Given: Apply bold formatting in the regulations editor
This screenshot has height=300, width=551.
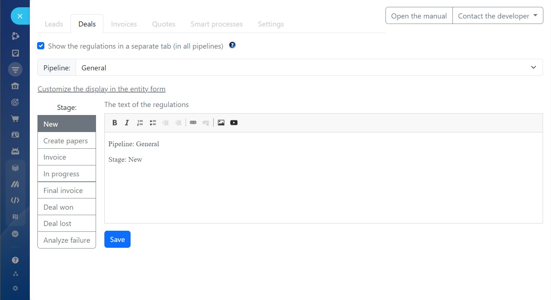Looking at the screenshot, I should pyautogui.click(x=115, y=123).
